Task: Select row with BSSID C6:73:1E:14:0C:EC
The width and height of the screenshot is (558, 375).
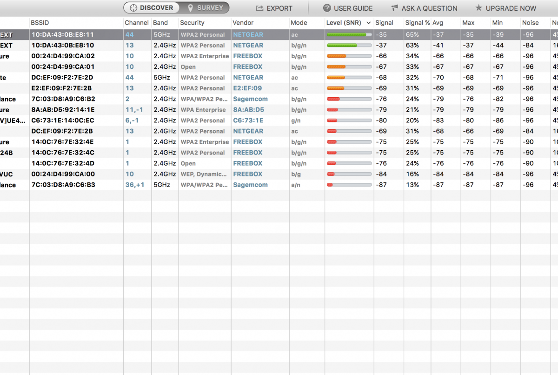Action: pos(279,120)
